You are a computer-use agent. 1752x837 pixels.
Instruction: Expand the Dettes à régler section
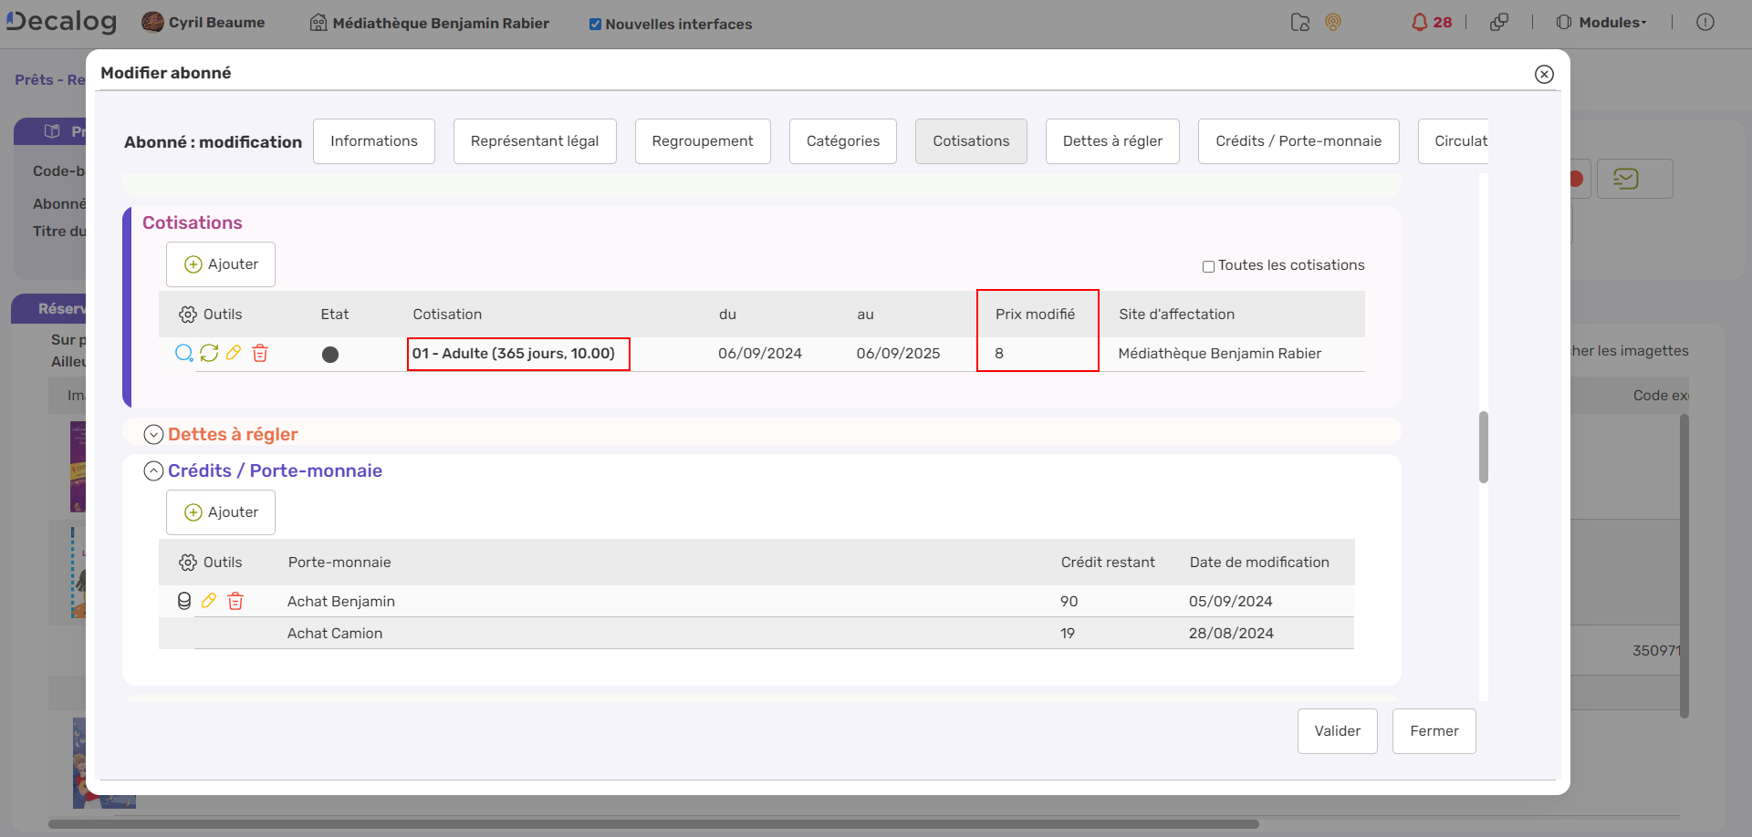click(153, 435)
